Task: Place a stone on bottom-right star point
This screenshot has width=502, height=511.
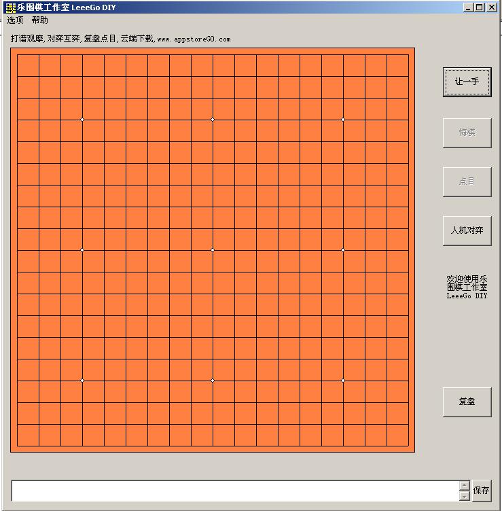Action: tap(343, 381)
